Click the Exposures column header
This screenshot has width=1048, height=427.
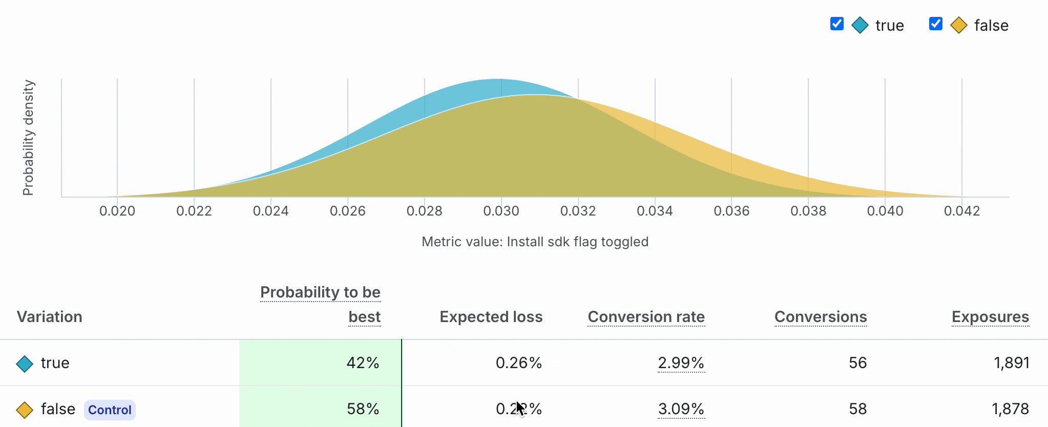(990, 317)
